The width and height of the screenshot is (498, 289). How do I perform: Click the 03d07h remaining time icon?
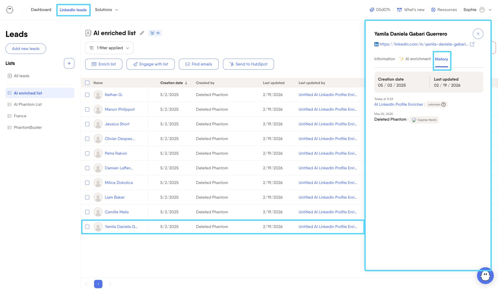tap(372, 10)
